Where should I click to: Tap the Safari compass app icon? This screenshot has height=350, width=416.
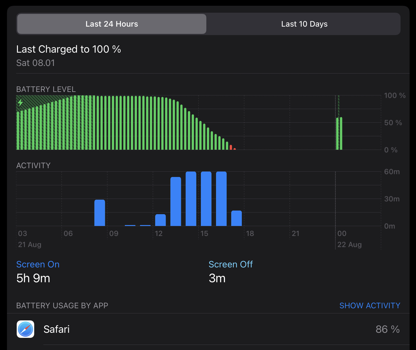click(x=25, y=329)
